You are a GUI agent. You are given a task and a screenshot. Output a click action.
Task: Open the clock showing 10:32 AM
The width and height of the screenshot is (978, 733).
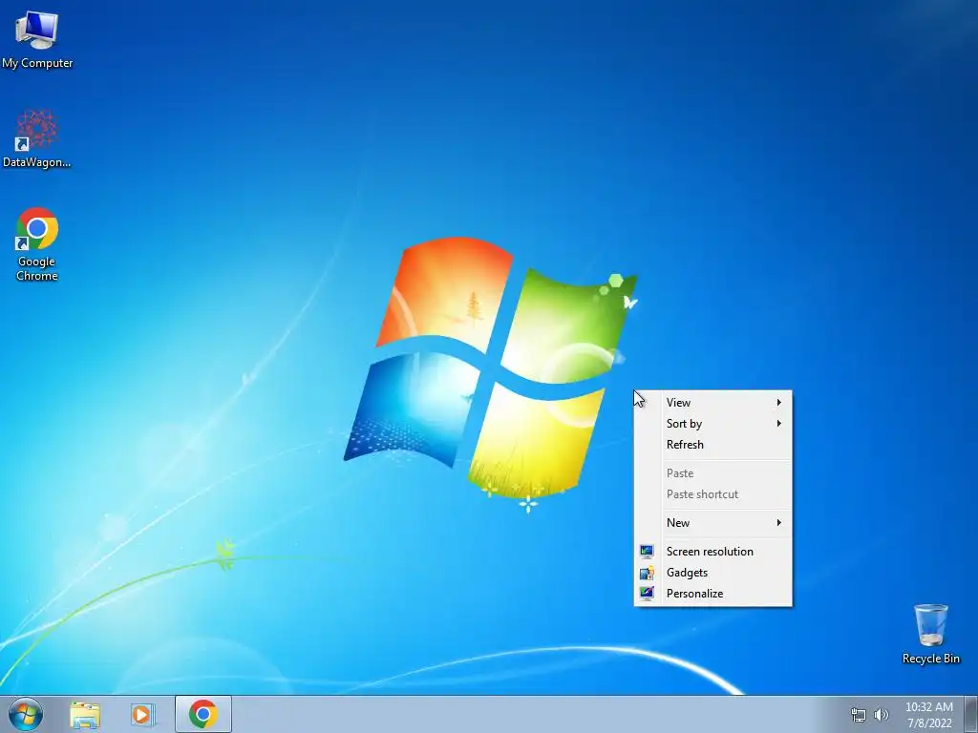[x=929, y=715]
